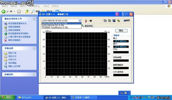Click the 最小 value 28.8 MB/sec
This screenshot has width=172, height=100.
[x=121, y=41]
